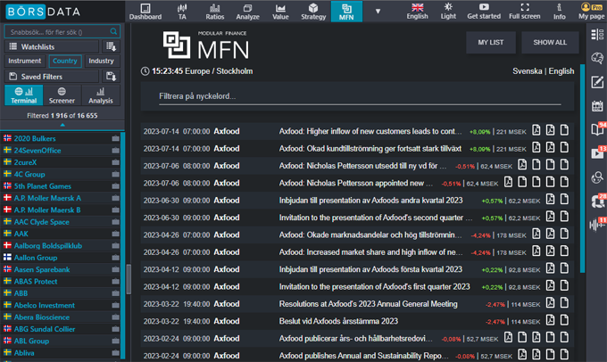
Task: Switch news language to English link
Action: coord(561,71)
